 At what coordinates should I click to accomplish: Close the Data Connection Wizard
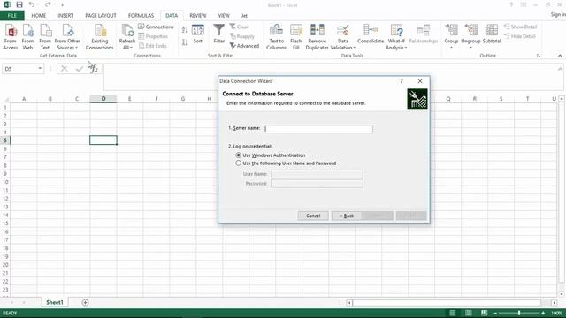(x=420, y=81)
